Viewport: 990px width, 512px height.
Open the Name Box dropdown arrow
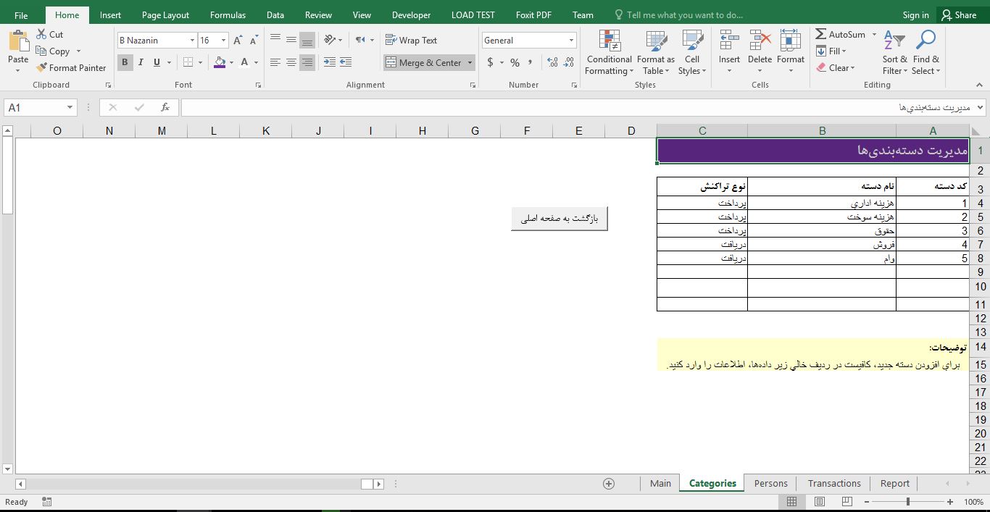pyautogui.click(x=70, y=107)
